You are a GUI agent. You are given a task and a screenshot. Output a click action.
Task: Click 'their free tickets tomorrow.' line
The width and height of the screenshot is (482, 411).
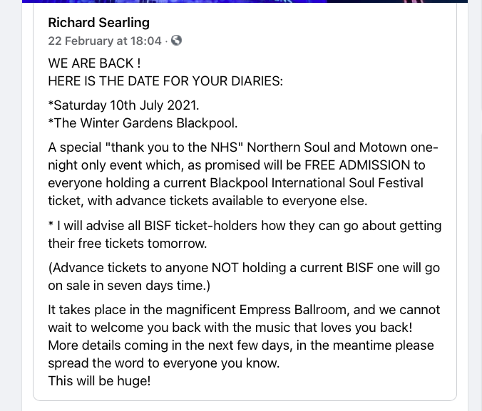tap(128, 244)
